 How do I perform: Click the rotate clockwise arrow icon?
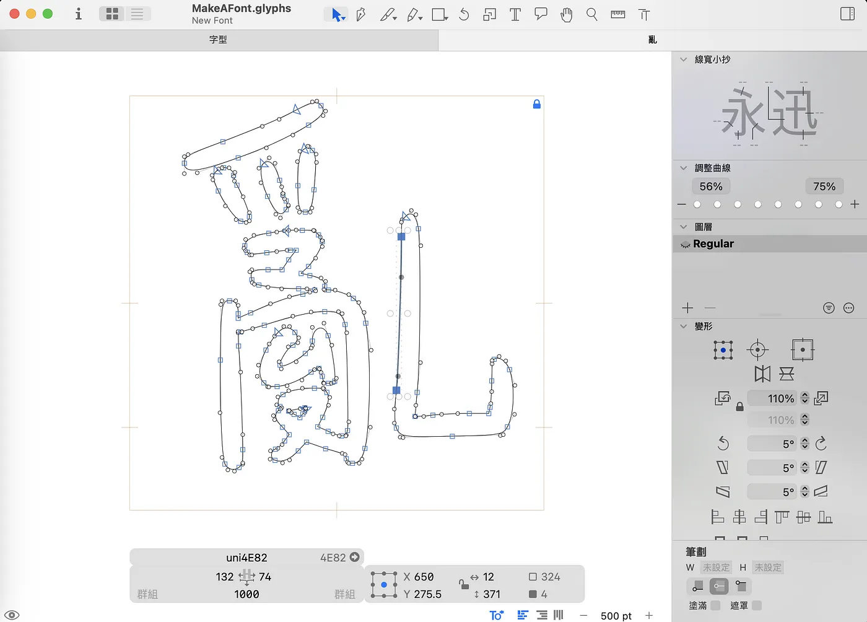pos(821,444)
